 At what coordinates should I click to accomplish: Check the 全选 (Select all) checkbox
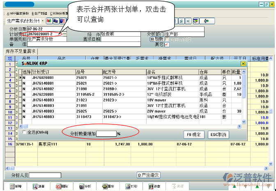(x=24, y=132)
